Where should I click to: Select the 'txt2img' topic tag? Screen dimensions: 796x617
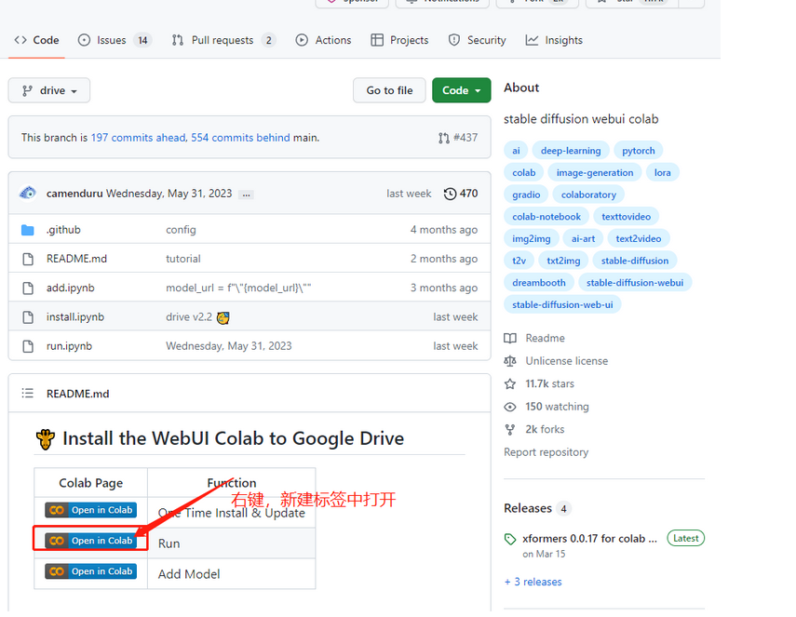(x=563, y=261)
